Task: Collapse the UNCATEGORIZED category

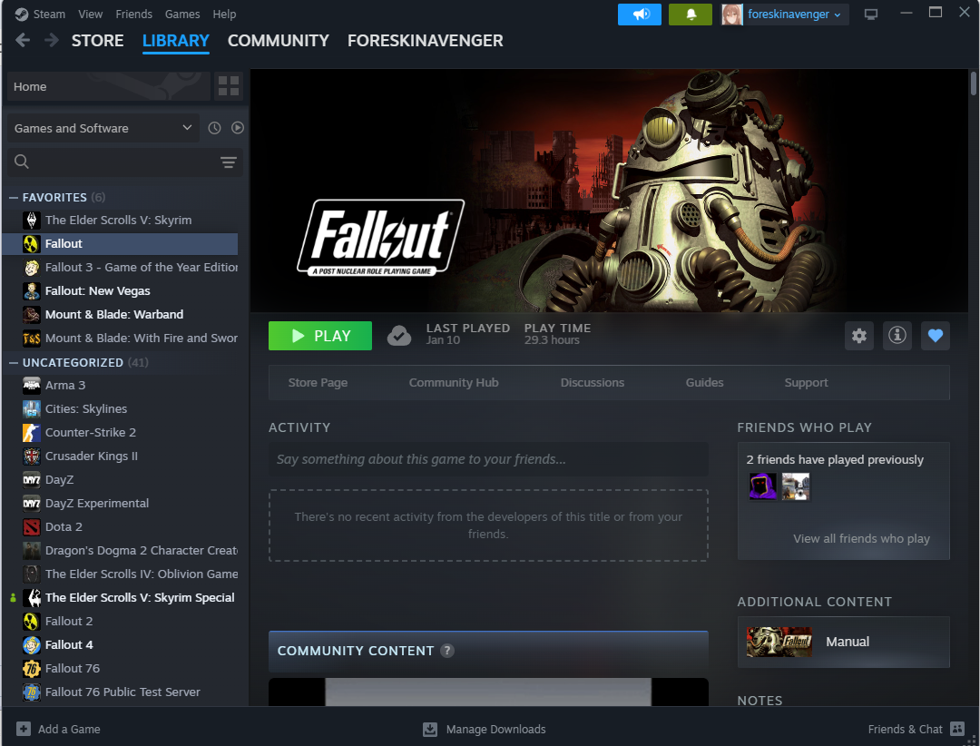Action: [13, 363]
